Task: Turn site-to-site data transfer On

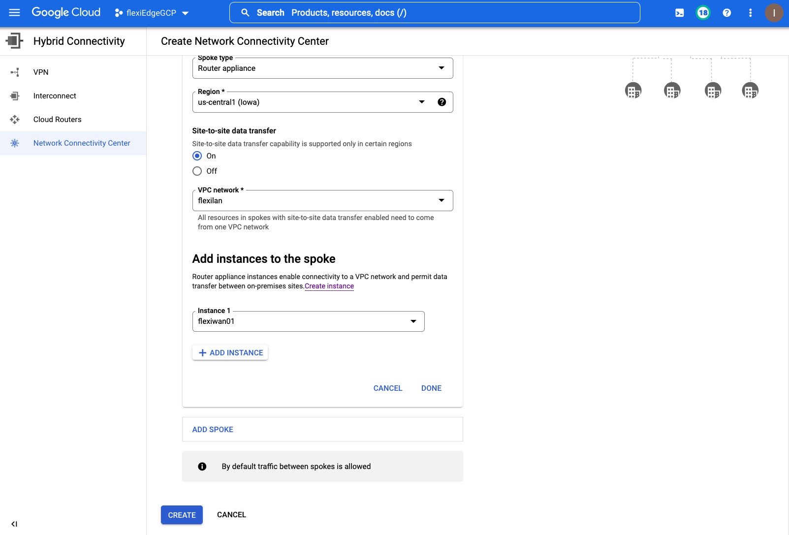Action: [197, 156]
